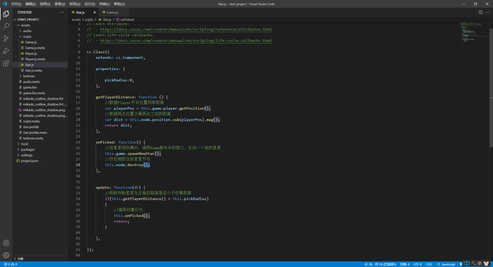Open the 终端 (Terminal) menu
This screenshot has width=493, height=267.
pos(104,4)
